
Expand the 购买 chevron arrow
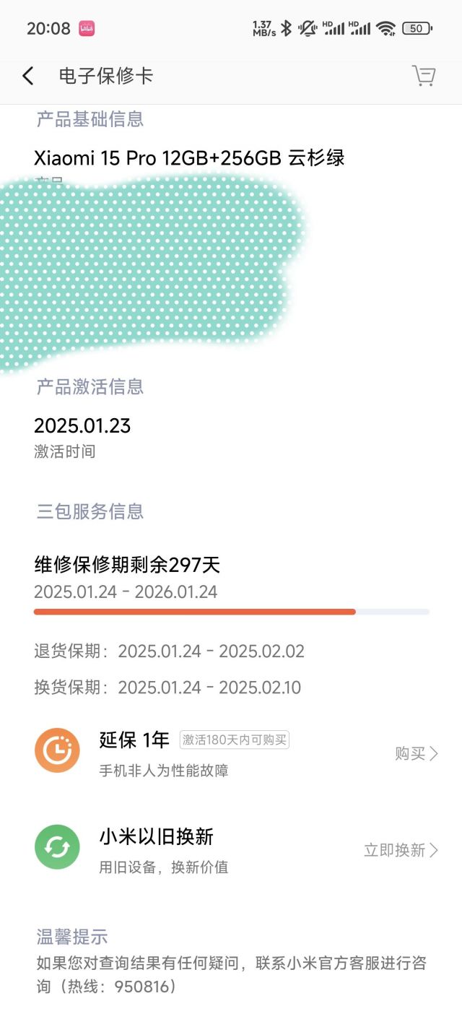click(x=433, y=753)
